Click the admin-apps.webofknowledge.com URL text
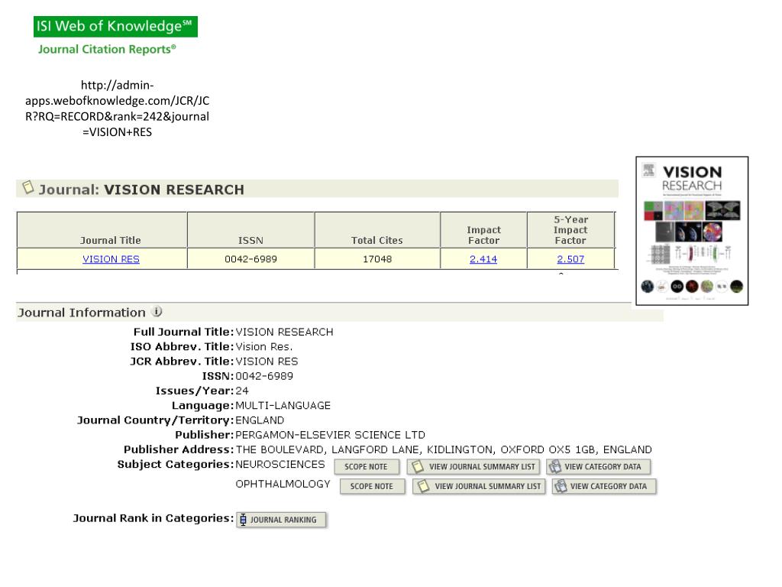Image resolution: width=782 pixels, height=587 pixels. (117, 109)
